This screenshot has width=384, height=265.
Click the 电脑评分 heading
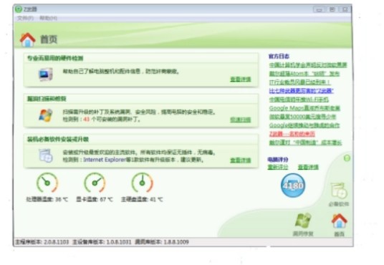(278, 160)
